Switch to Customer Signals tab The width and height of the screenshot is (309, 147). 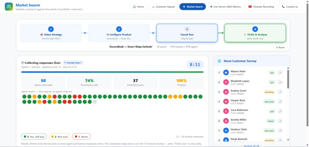pyautogui.click(x=163, y=7)
